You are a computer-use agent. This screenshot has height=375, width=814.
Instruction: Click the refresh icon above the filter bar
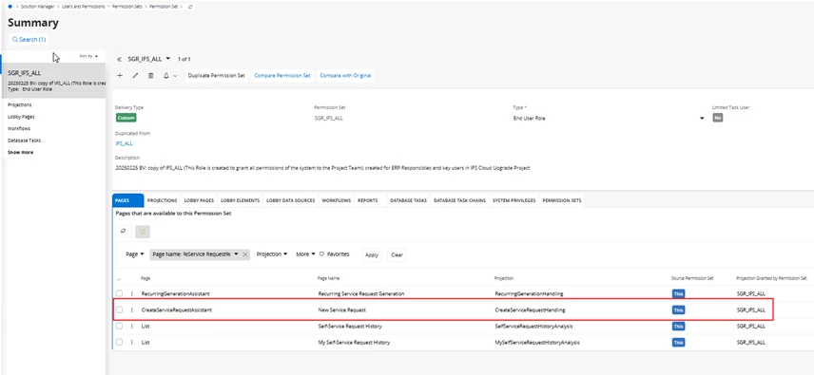(x=123, y=231)
